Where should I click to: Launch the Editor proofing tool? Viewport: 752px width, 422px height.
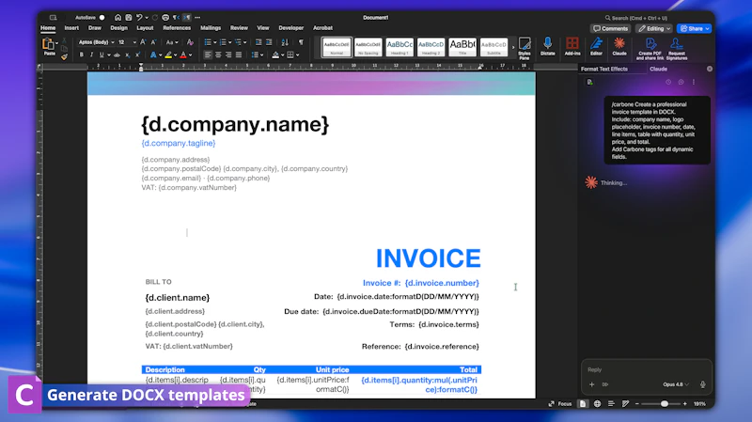click(596, 47)
